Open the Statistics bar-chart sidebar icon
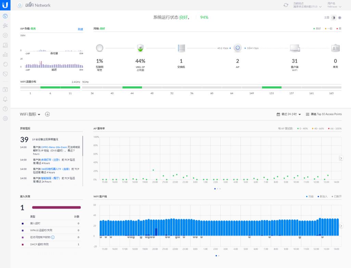The width and height of the screenshot is (351, 268). pos(5,54)
